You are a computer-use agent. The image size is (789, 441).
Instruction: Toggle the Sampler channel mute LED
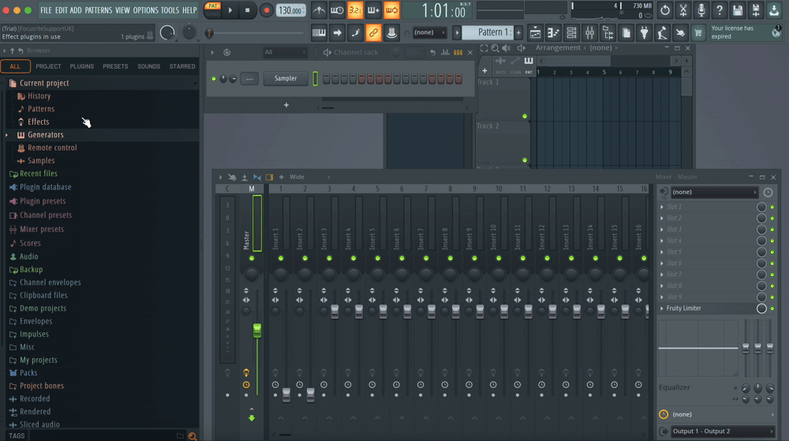point(214,79)
